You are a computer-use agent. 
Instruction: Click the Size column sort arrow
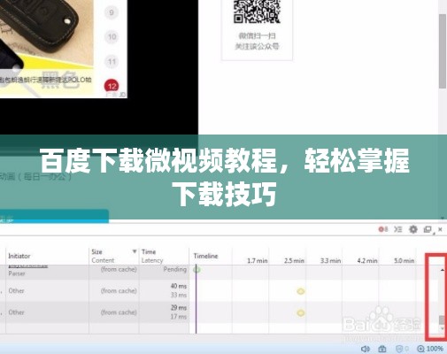click(135, 251)
